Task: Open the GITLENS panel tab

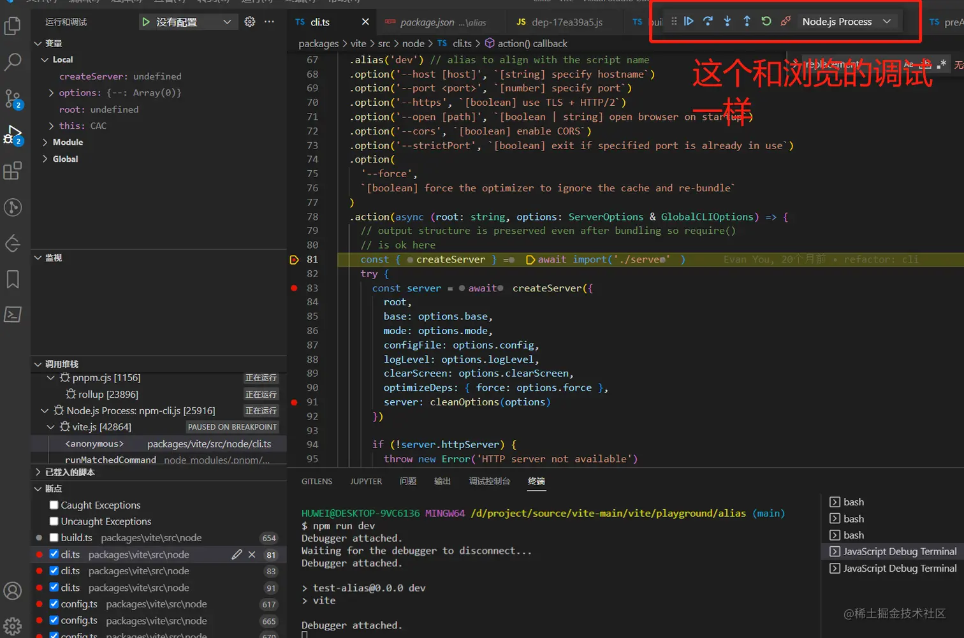Action: [317, 481]
